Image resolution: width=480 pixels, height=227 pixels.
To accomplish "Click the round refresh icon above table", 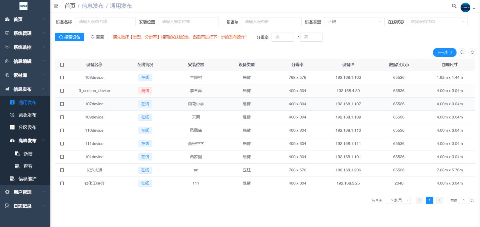I will pos(472,52).
